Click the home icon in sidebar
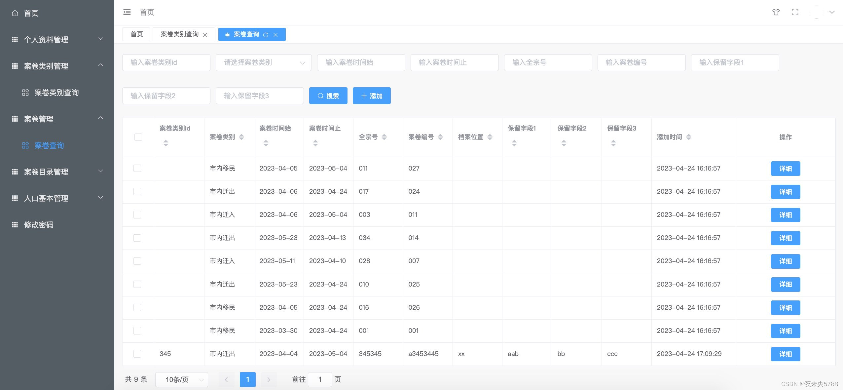Image resolution: width=843 pixels, height=390 pixels. point(15,13)
